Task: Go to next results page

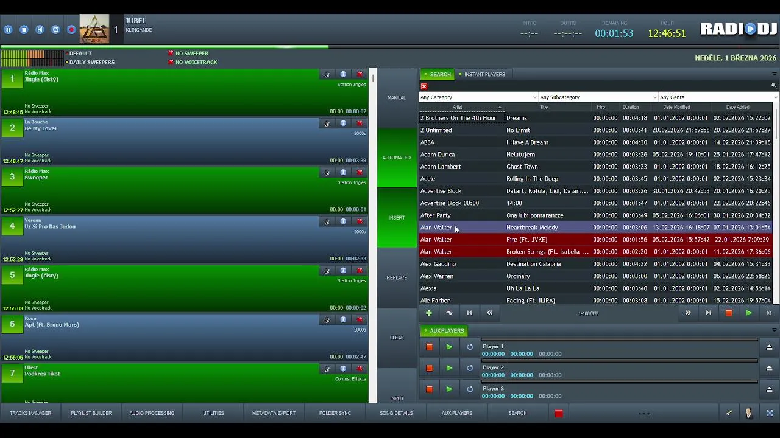Action: tap(688, 313)
